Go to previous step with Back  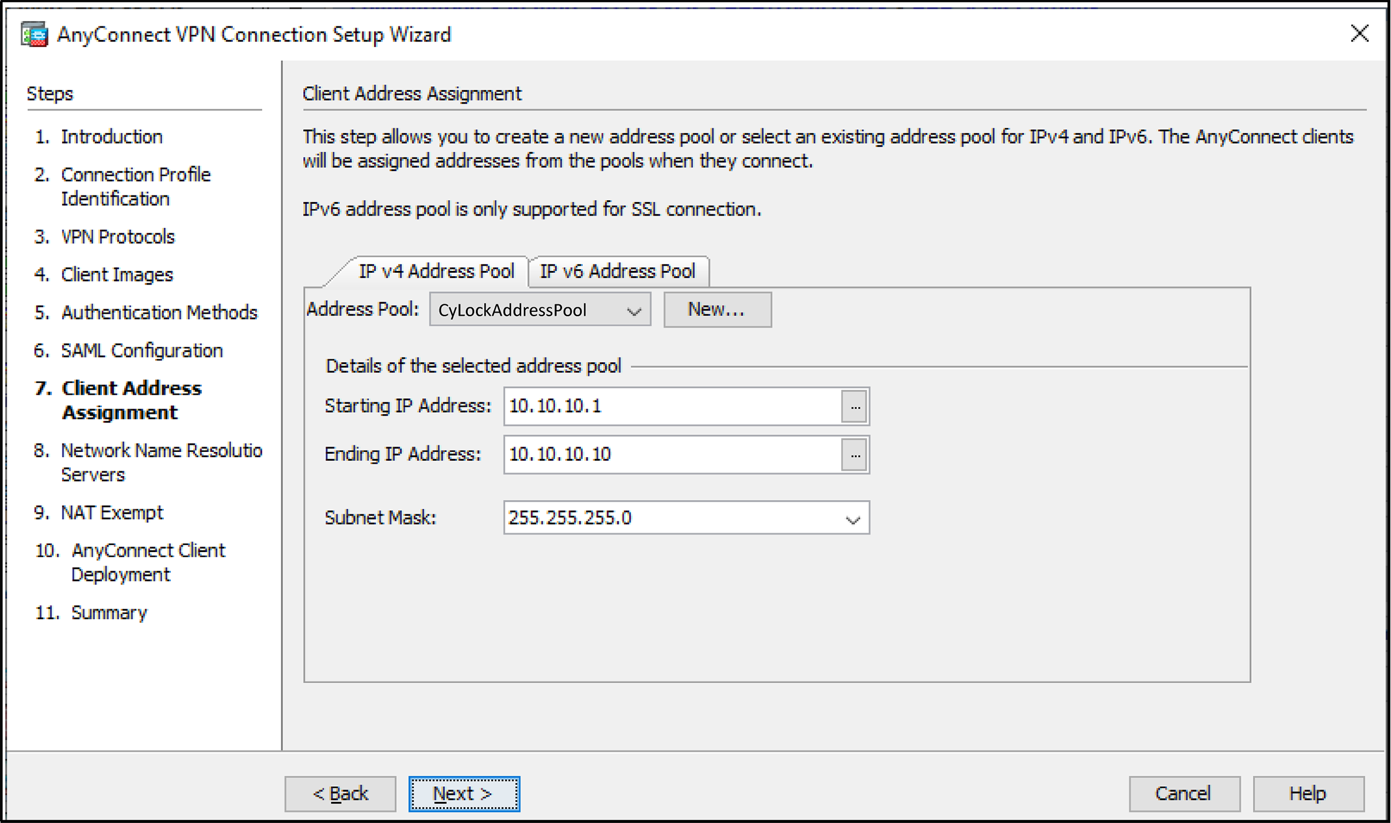(340, 794)
